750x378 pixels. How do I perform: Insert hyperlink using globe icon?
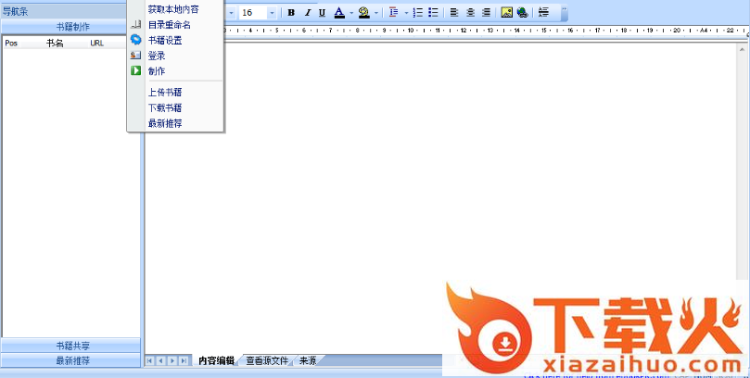pyautogui.click(x=523, y=13)
